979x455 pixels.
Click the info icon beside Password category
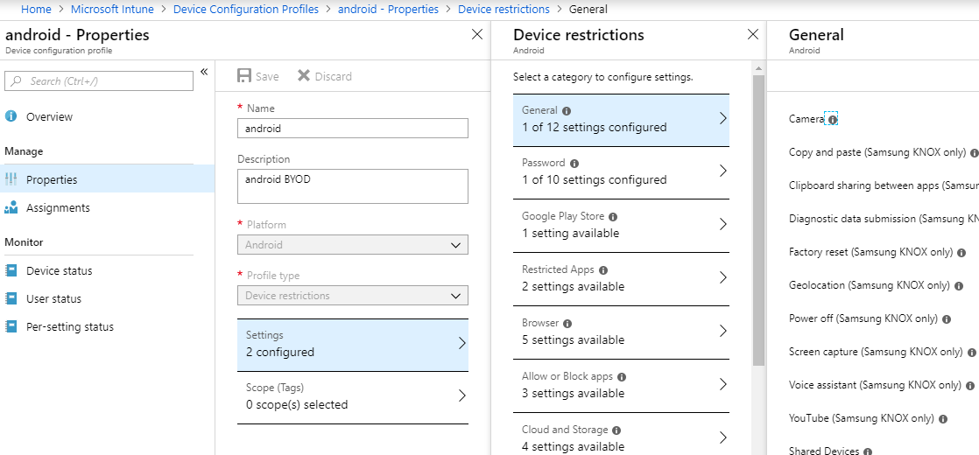coord(574,164)
